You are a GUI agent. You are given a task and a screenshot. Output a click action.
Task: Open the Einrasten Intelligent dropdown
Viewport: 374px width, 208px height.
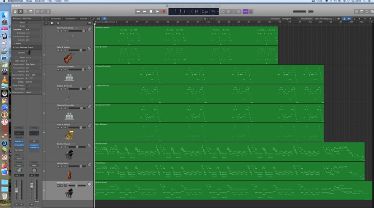tap(290, 18)
